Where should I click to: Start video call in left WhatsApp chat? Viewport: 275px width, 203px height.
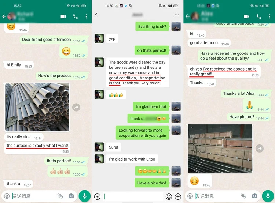tap(63, 16)
